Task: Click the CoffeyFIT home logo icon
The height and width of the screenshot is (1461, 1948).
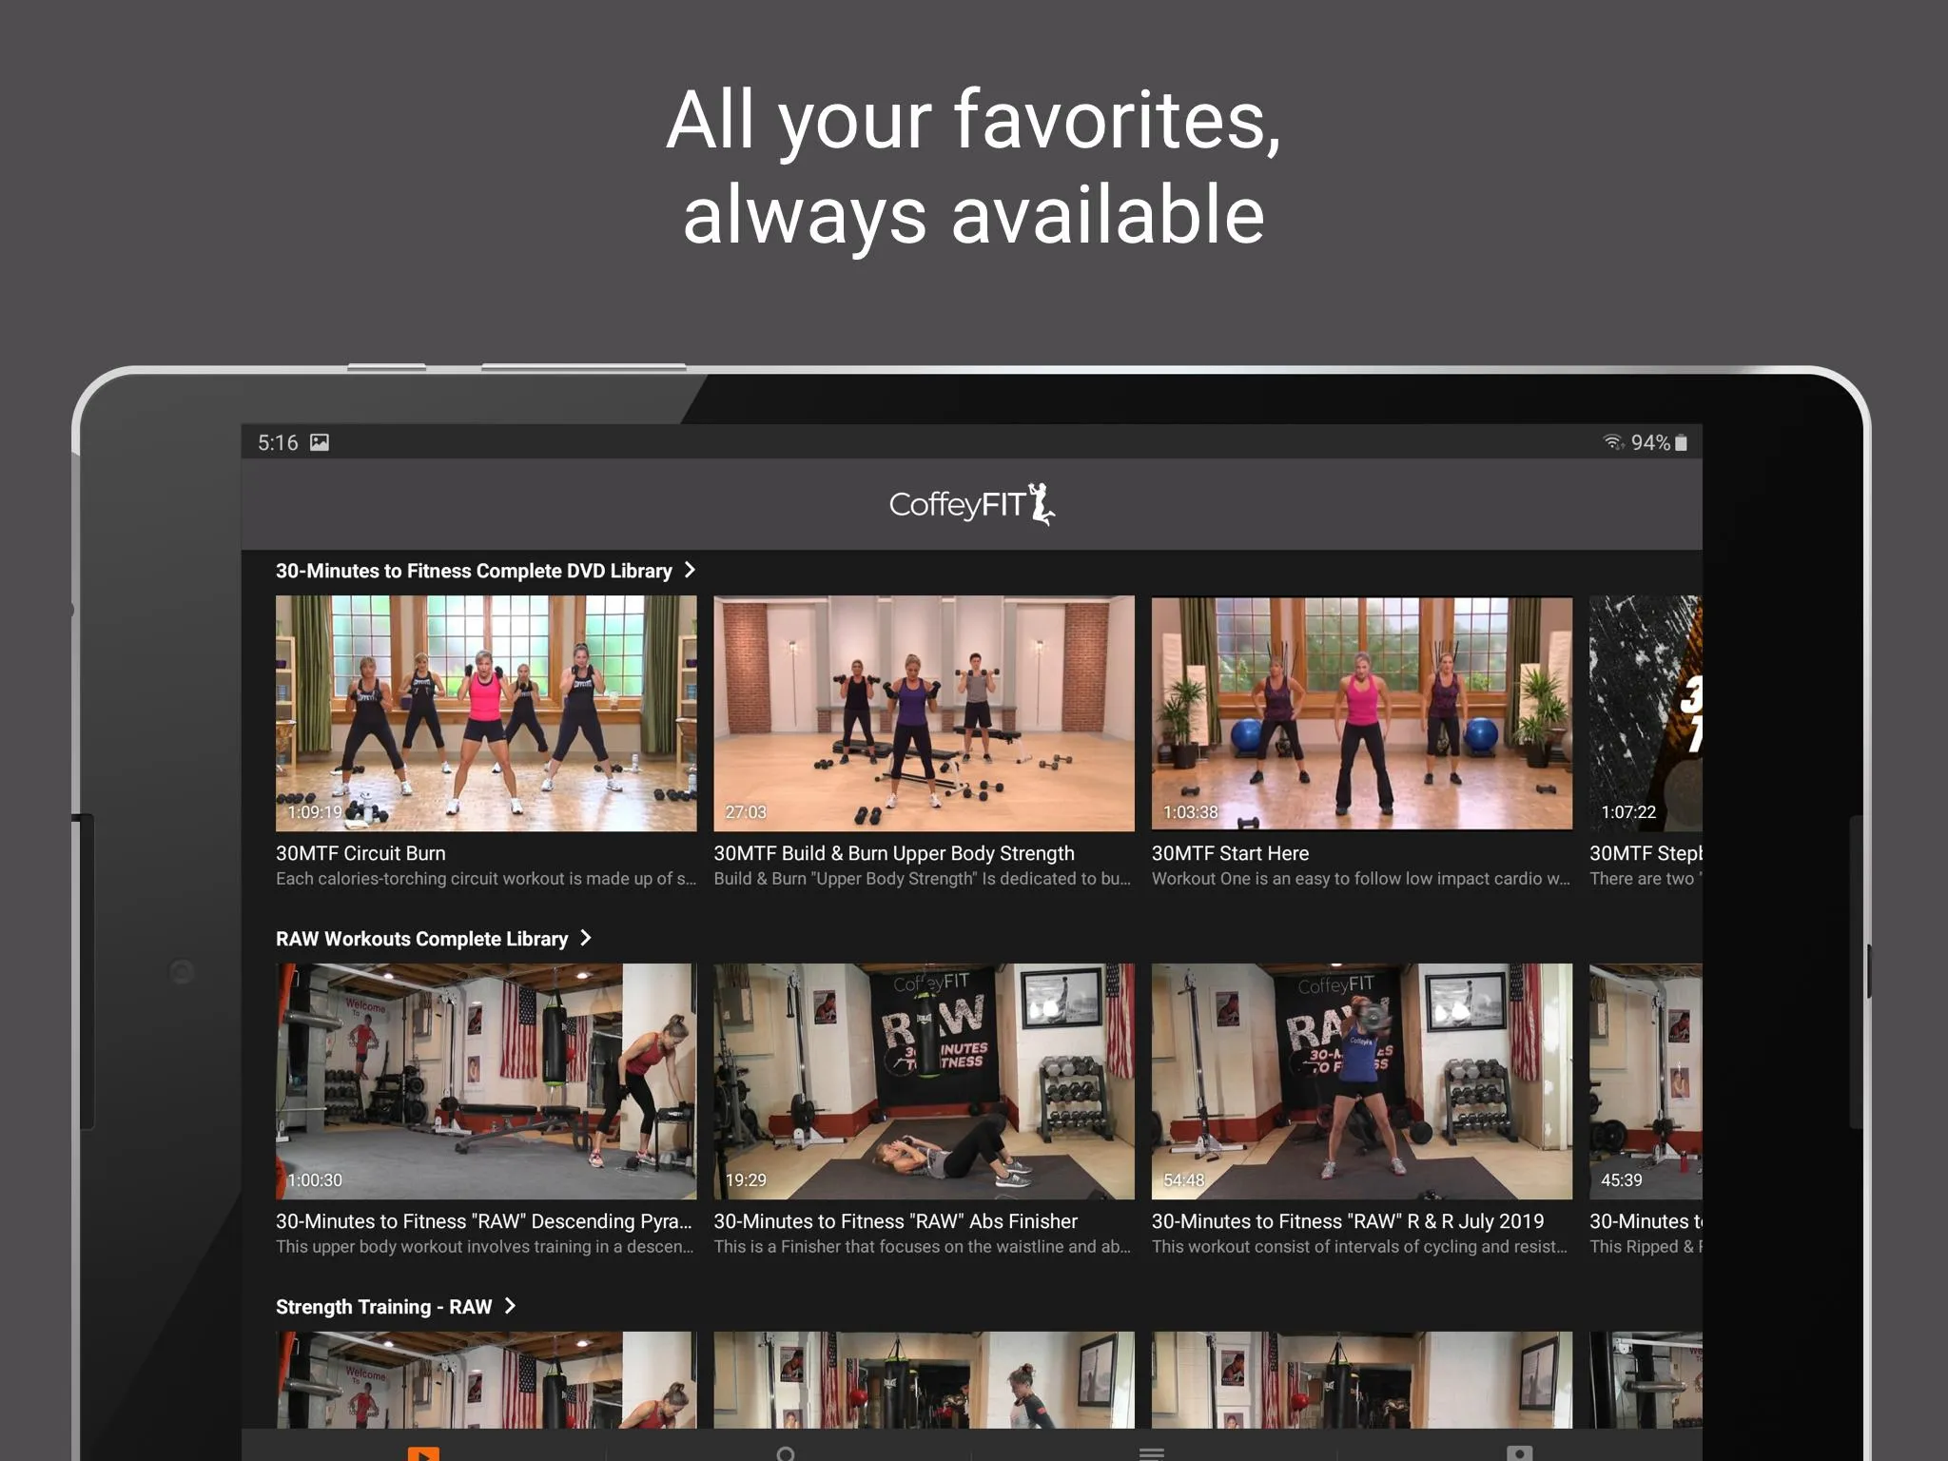Action: tap(974, 503)
